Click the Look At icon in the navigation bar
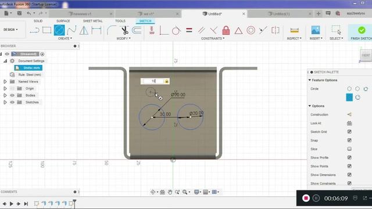 point(162,192)
